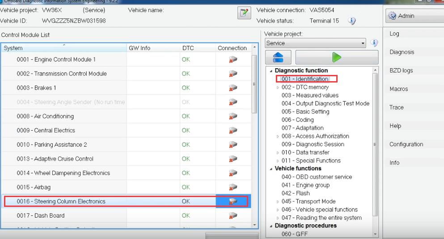Collapse the Vehicle functions tree node
The height and width of the screenshot is (239, 444).
pos(271,169)
